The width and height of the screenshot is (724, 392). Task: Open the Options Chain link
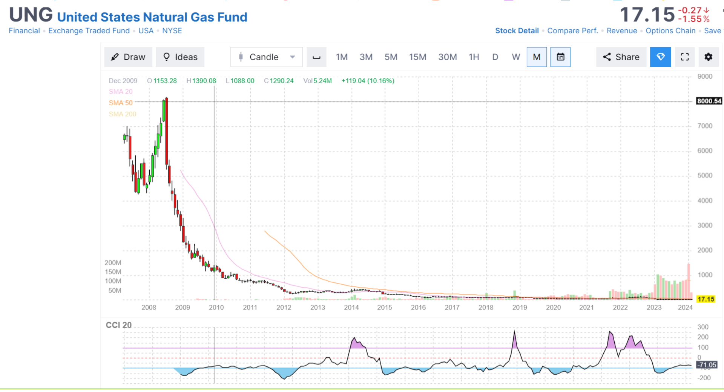[670, 31]
